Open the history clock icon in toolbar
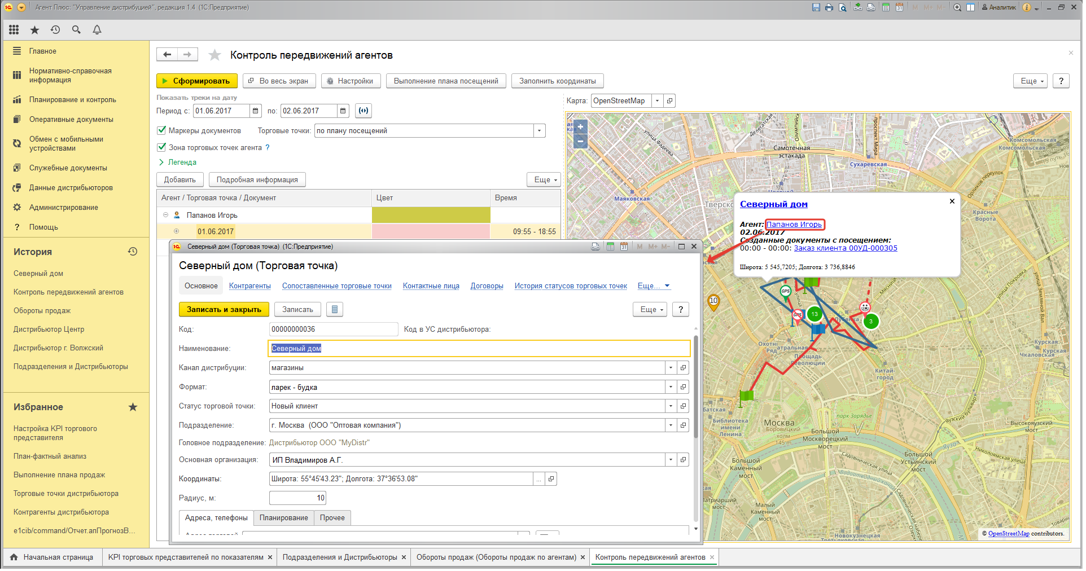Viewport: 1086px width, 571px height. (x=55, y=30)
